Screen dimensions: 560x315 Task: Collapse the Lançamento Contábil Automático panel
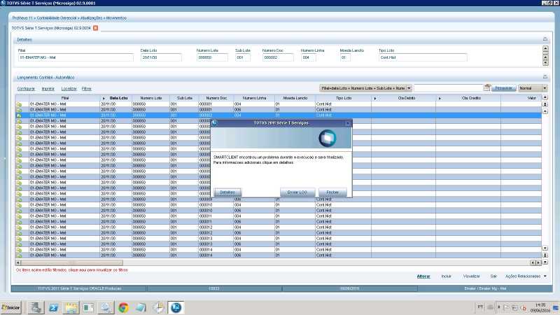545,76
